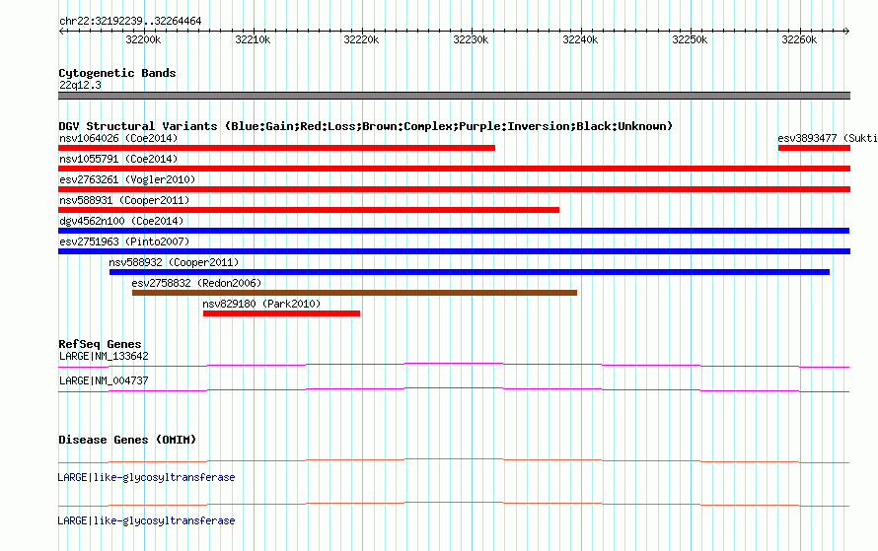The image size is (878, 551).
Task: Click the 32210k ruler mark
Action: pos(253,39)
